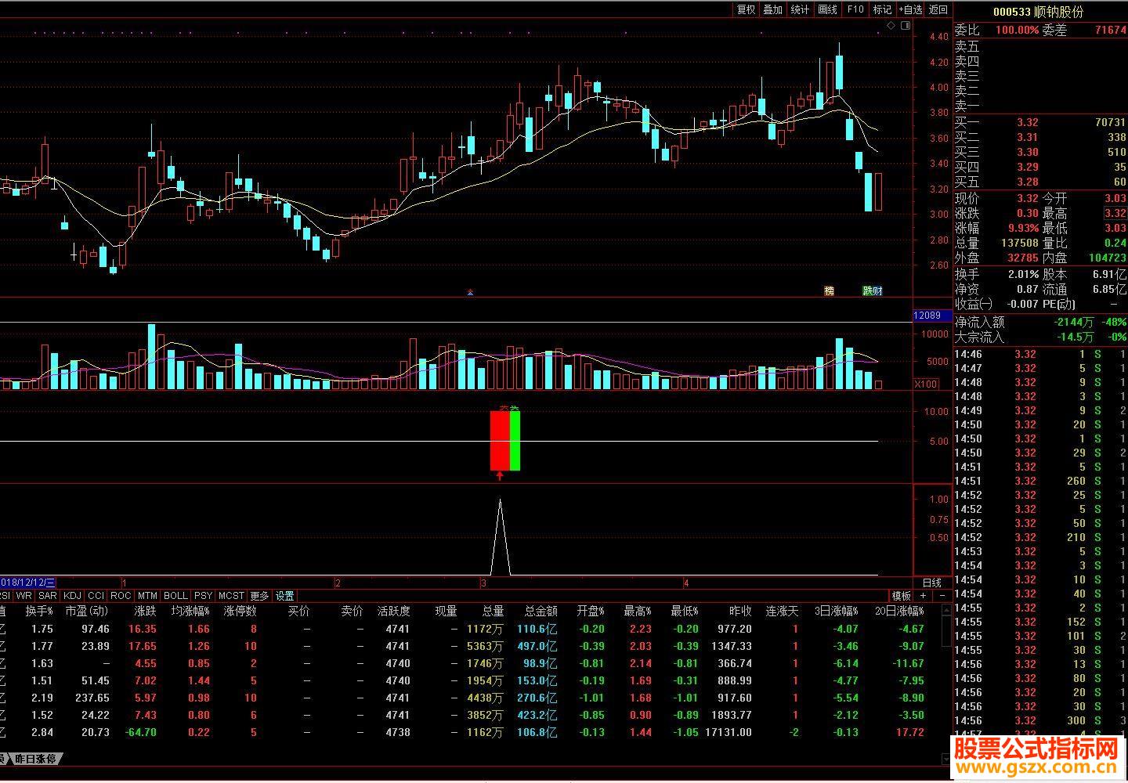Switch to the KDJ indicator tab

tap(73, 596)
